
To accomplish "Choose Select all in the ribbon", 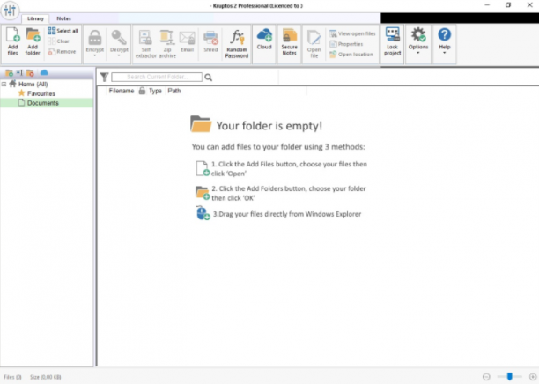I will coord(63,31).
